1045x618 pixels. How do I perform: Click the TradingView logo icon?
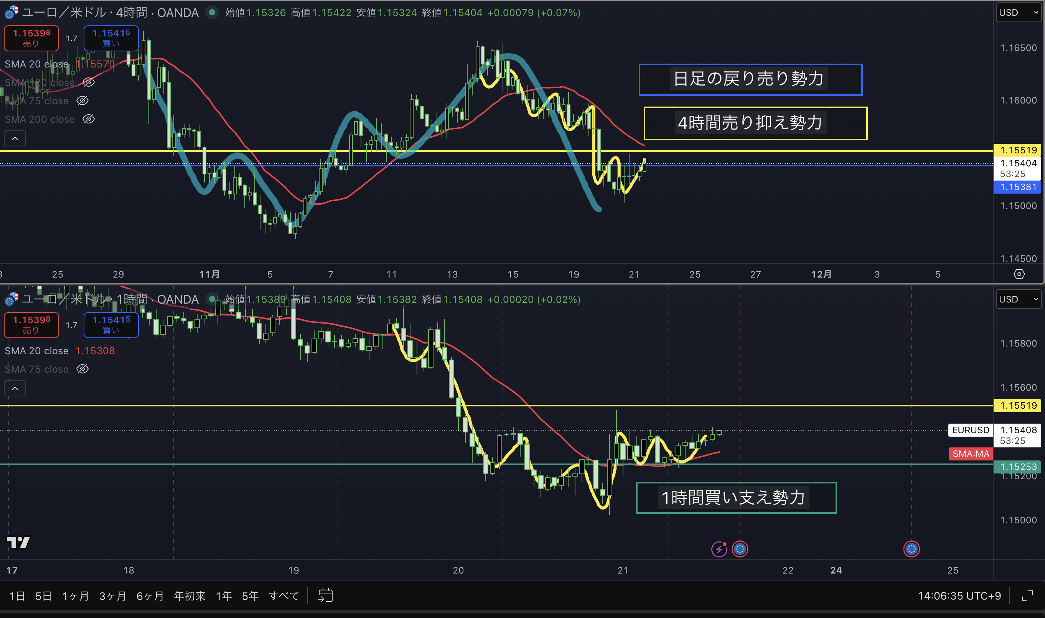tap(18, 542)
